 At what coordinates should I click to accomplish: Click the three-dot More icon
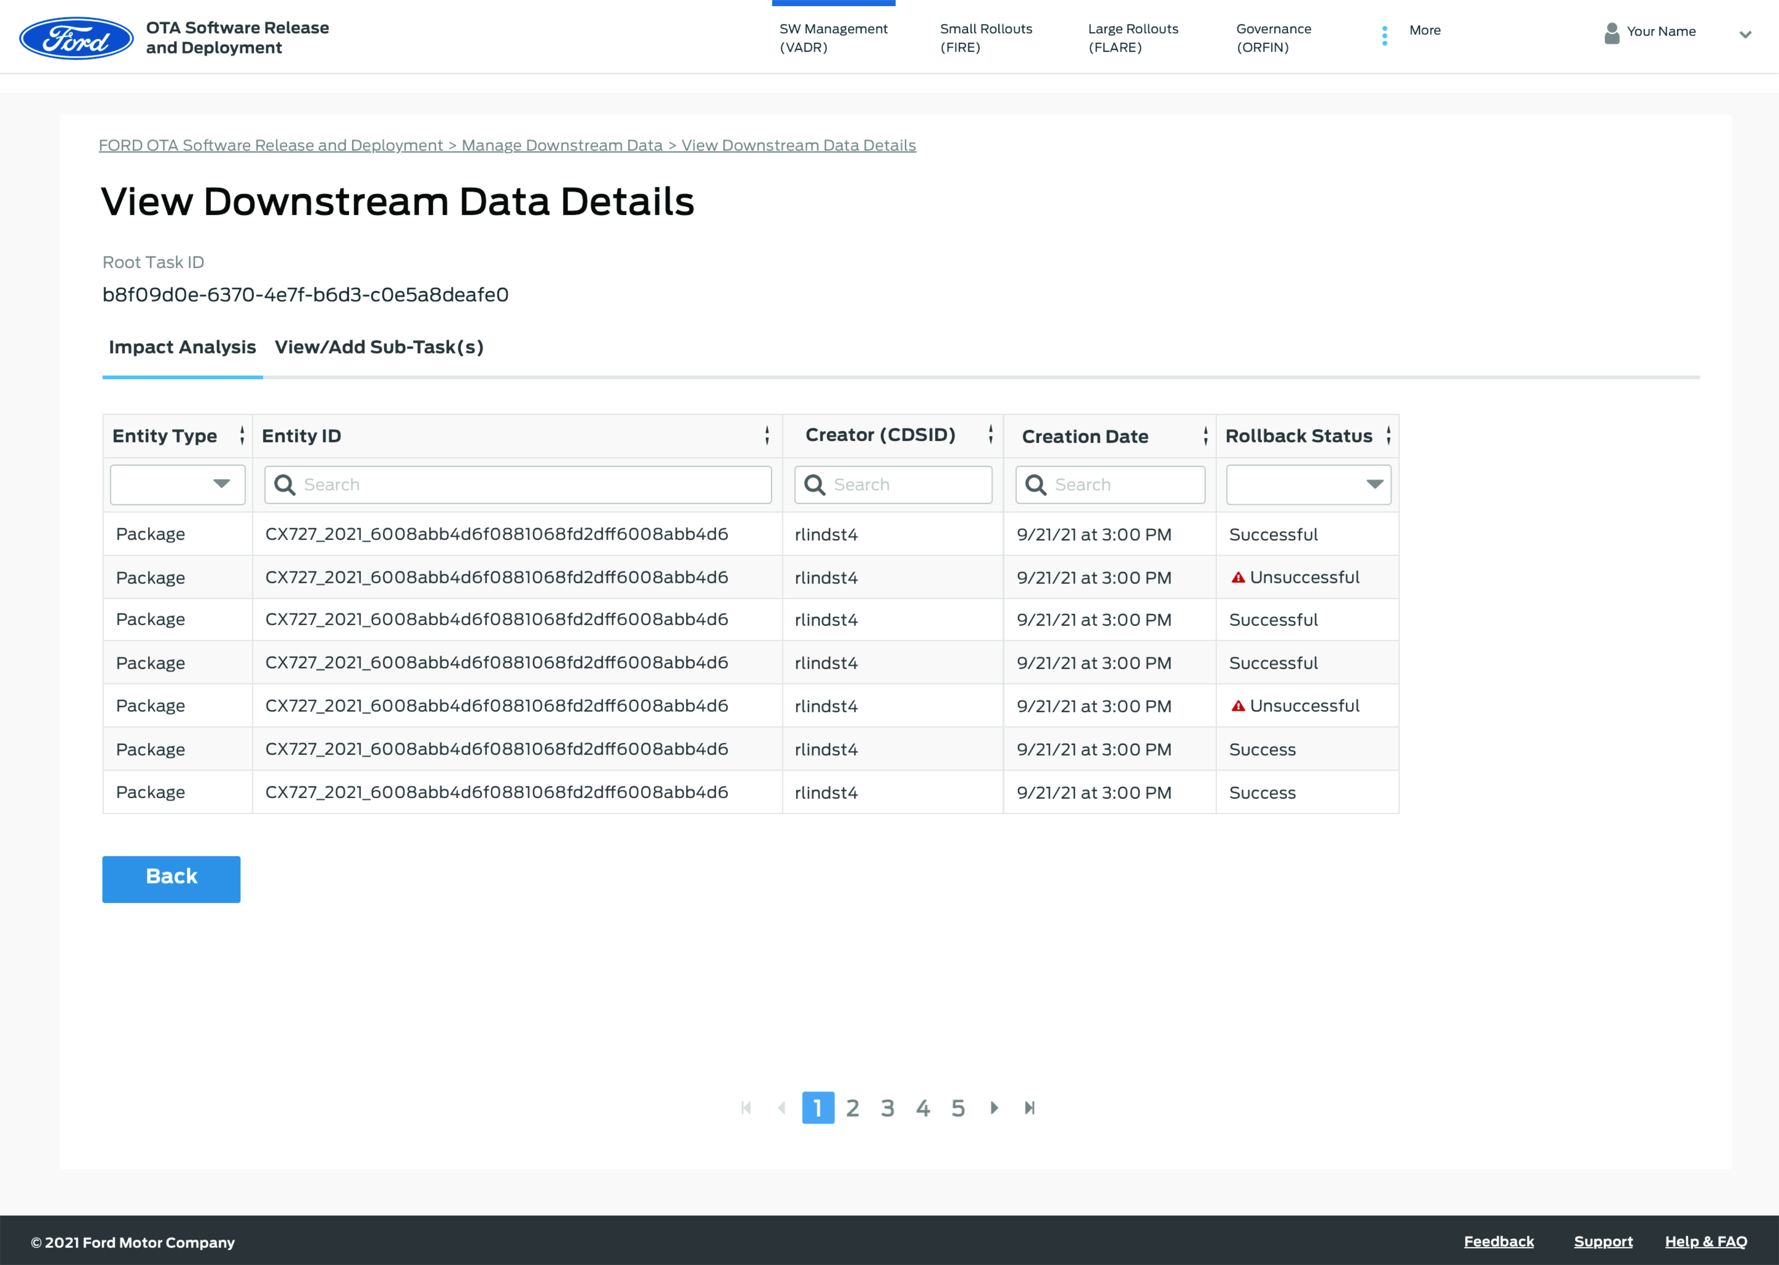(1384, 36)
